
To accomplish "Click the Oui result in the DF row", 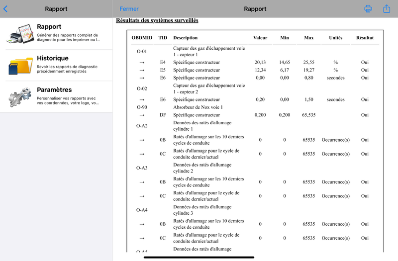I will click(x=365, y=115).
